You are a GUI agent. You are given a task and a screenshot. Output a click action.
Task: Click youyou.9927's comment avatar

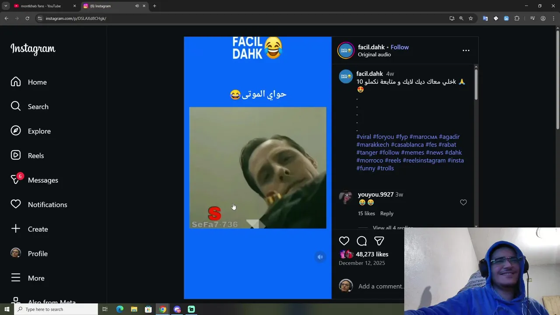pyautogui.click(x=346, y=198)
